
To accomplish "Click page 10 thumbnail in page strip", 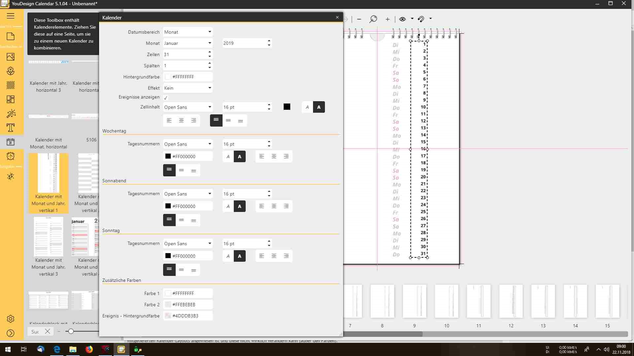I will 446,301.
